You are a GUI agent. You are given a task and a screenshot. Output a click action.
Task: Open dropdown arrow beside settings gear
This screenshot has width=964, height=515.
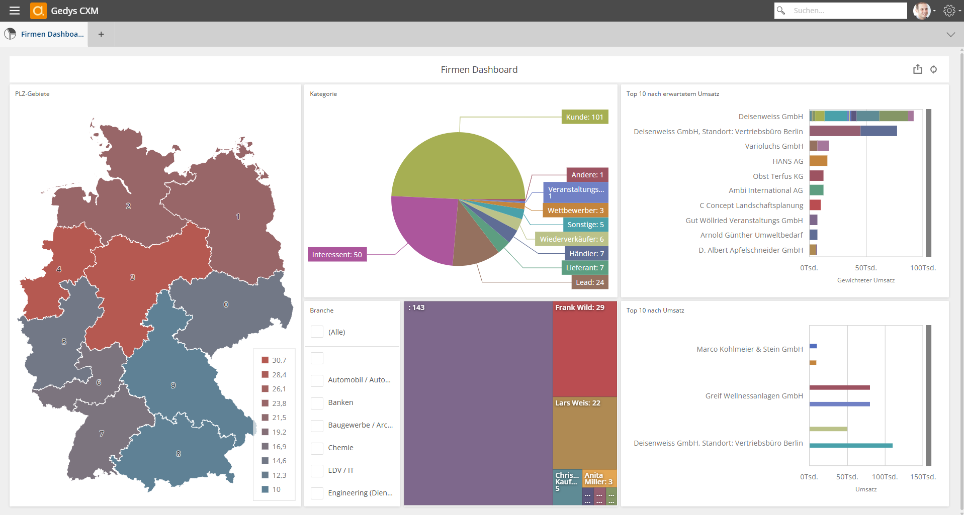[x=959, y=11]
